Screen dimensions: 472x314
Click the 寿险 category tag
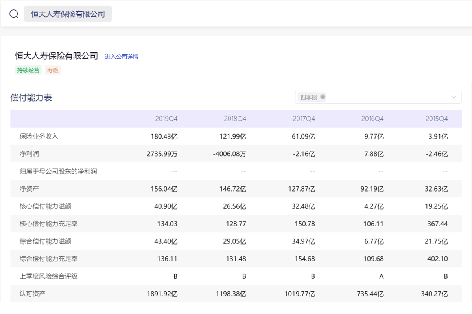tap(53, 70)
